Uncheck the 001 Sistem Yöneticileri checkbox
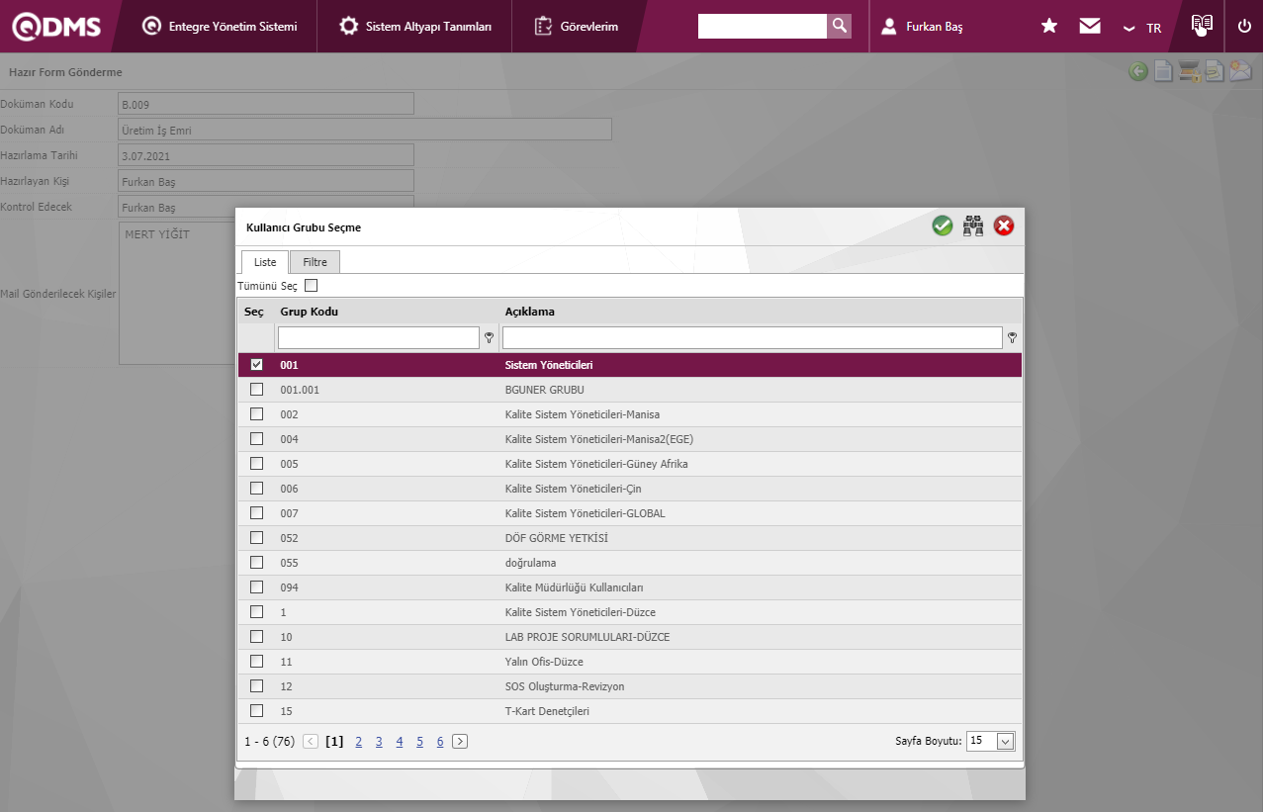 point(257,365)
